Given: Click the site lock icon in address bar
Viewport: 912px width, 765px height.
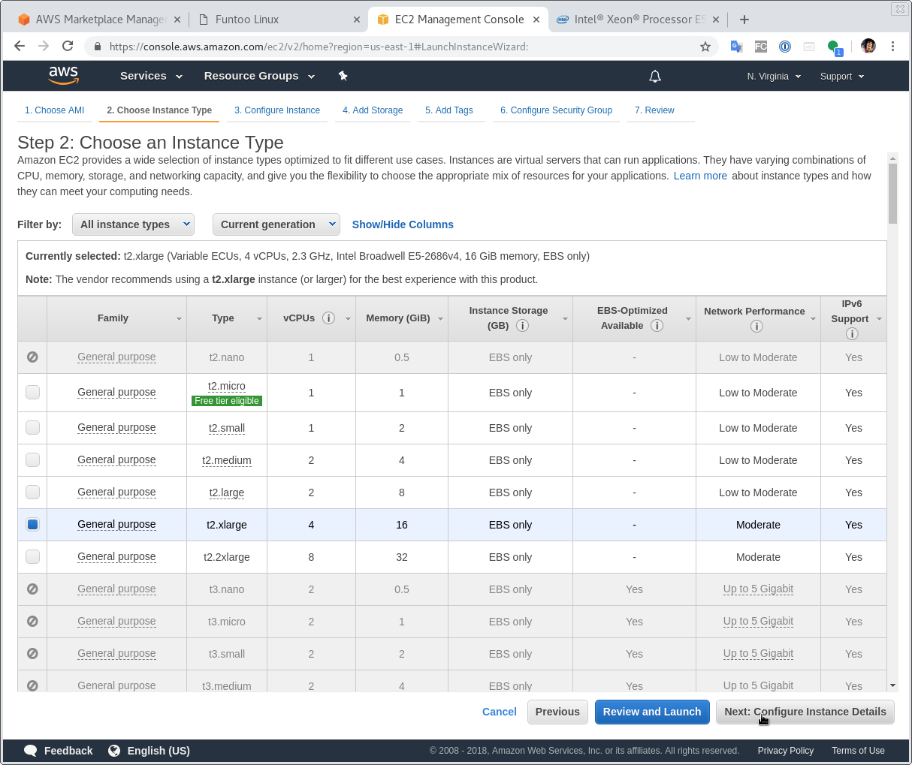Looking at the screenshot, I should pyautogui.click(x=98, y=47).
